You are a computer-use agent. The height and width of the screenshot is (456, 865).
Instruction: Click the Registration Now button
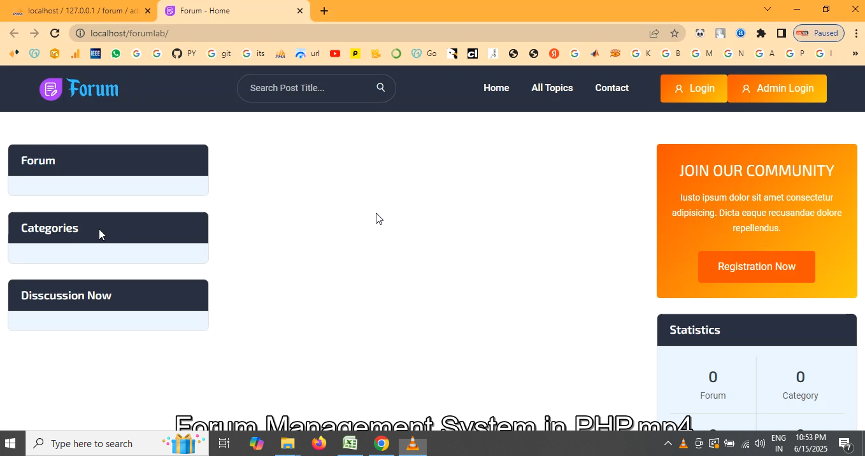(x=756, y=267)
